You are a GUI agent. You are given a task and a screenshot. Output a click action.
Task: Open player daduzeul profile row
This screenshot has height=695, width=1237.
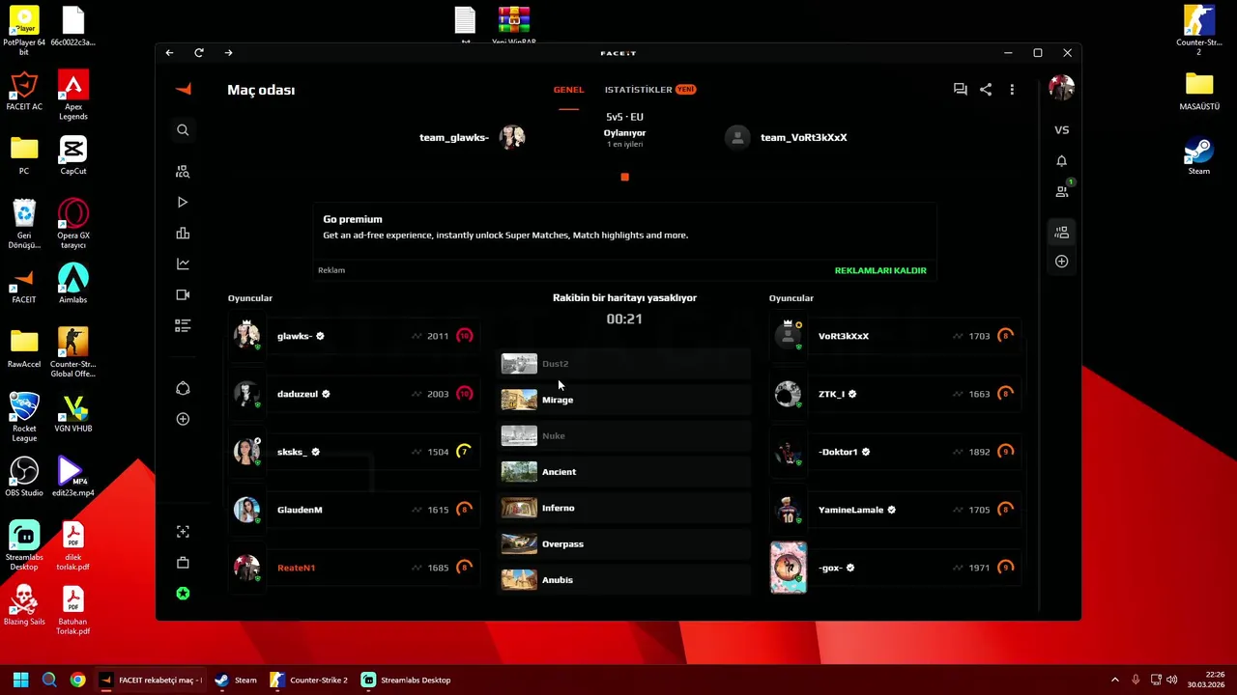354,394
